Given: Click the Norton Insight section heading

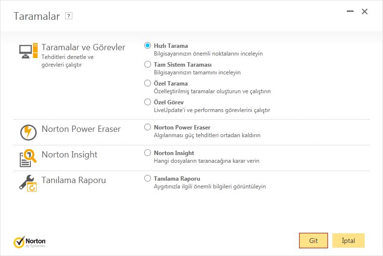Looking at the screenshot, I should tap(69, 155).
